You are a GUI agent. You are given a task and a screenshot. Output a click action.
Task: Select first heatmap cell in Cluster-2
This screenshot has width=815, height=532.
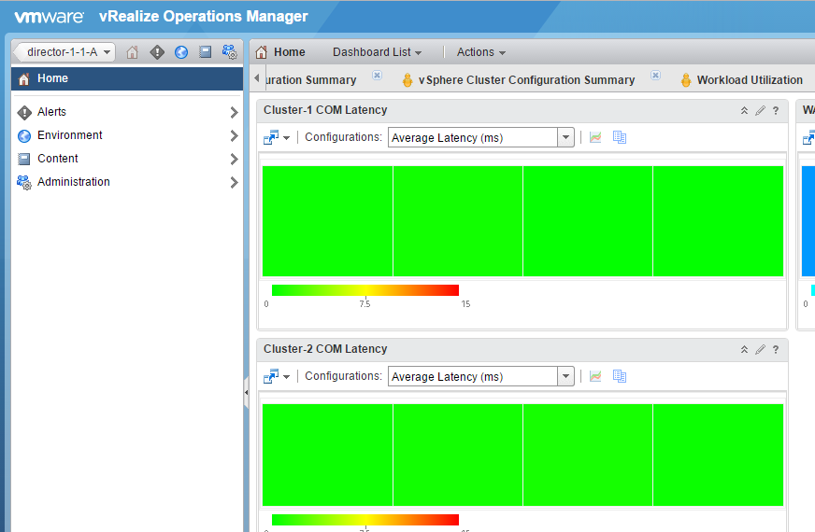[327, 455]
